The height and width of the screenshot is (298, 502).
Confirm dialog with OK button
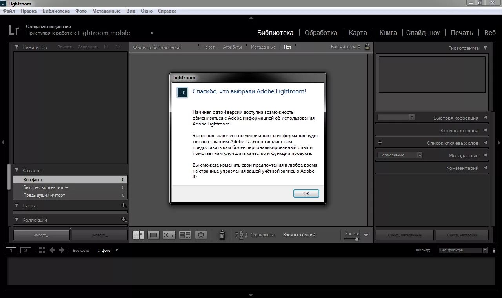pyautogui.click(x=306, y=193)
